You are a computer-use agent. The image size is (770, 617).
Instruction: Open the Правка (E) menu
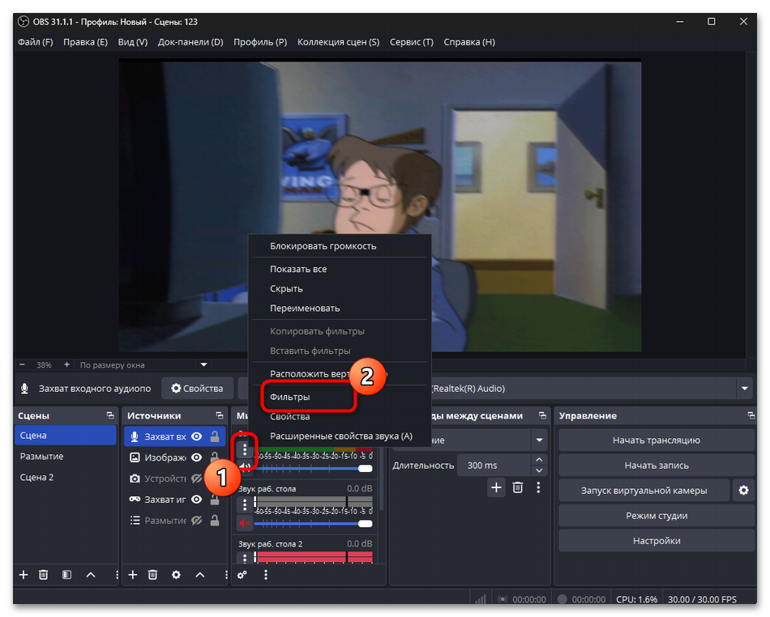(85, 42)
